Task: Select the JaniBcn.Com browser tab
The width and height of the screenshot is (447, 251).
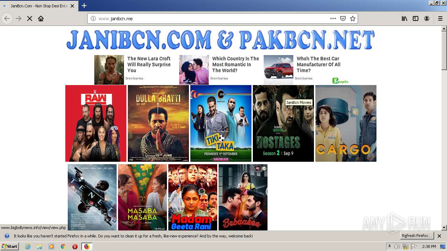Action: pos(39,6)
